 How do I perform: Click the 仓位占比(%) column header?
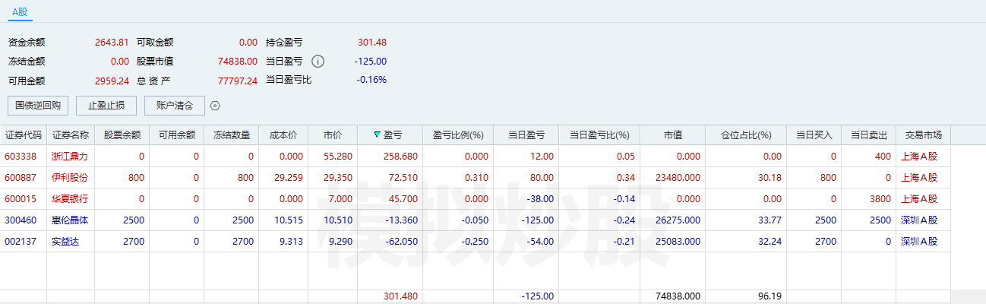pos(746,135)
